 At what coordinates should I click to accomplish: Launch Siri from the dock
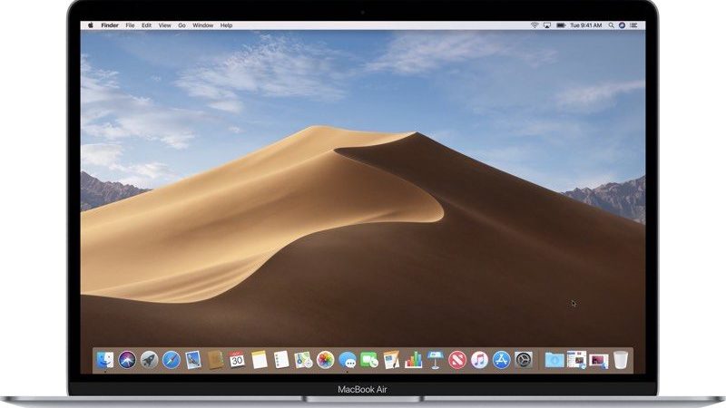(127, 360)
